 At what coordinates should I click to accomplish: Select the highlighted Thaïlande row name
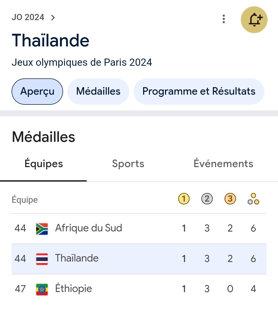point(77,258)
